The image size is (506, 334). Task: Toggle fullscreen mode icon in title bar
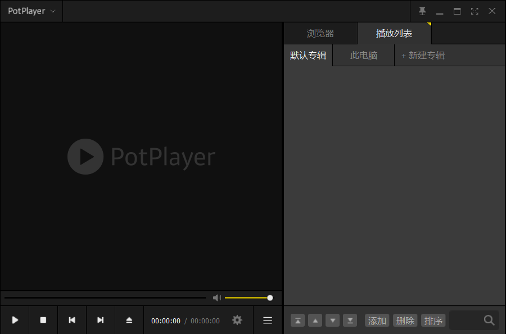click(474, 11)
